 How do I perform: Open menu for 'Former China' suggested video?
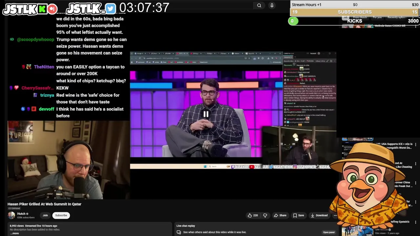(416, 183)
